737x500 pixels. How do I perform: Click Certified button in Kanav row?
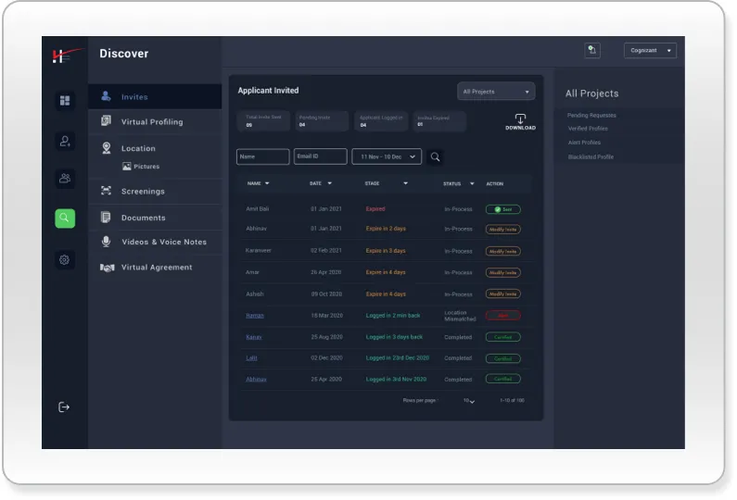503,337
